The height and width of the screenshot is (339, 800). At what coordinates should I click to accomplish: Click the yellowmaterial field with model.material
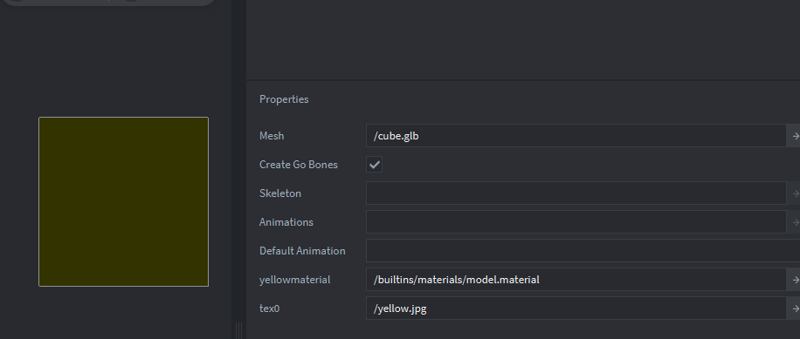coord(576,280)
